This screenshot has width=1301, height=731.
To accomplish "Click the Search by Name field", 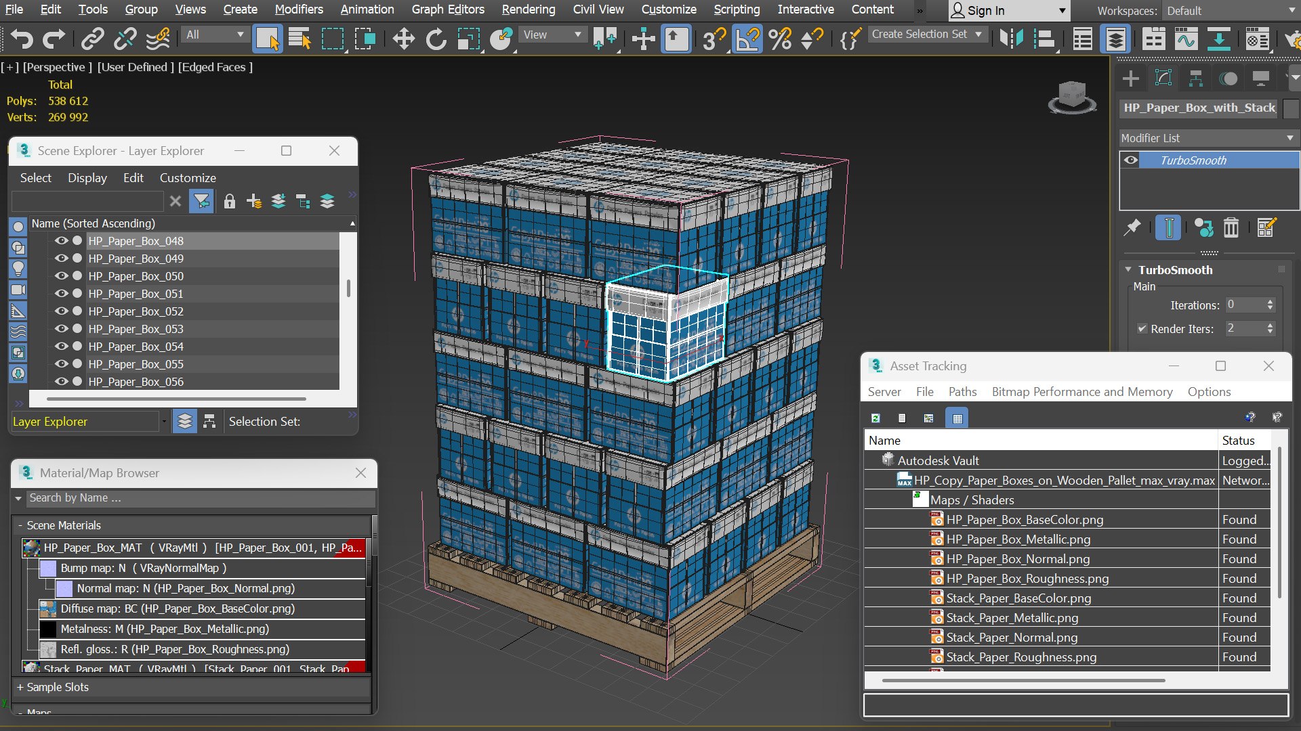I will point(201,497).
